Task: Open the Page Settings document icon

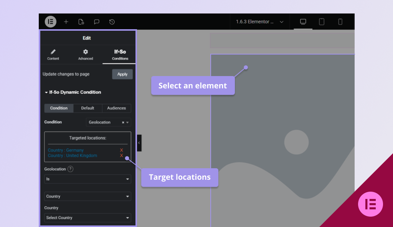Action: coord(81,22)
